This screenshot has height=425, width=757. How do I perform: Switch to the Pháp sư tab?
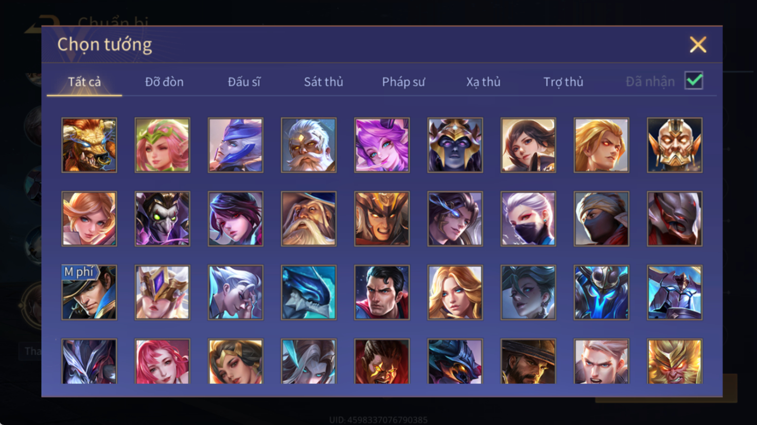(403, 82)
